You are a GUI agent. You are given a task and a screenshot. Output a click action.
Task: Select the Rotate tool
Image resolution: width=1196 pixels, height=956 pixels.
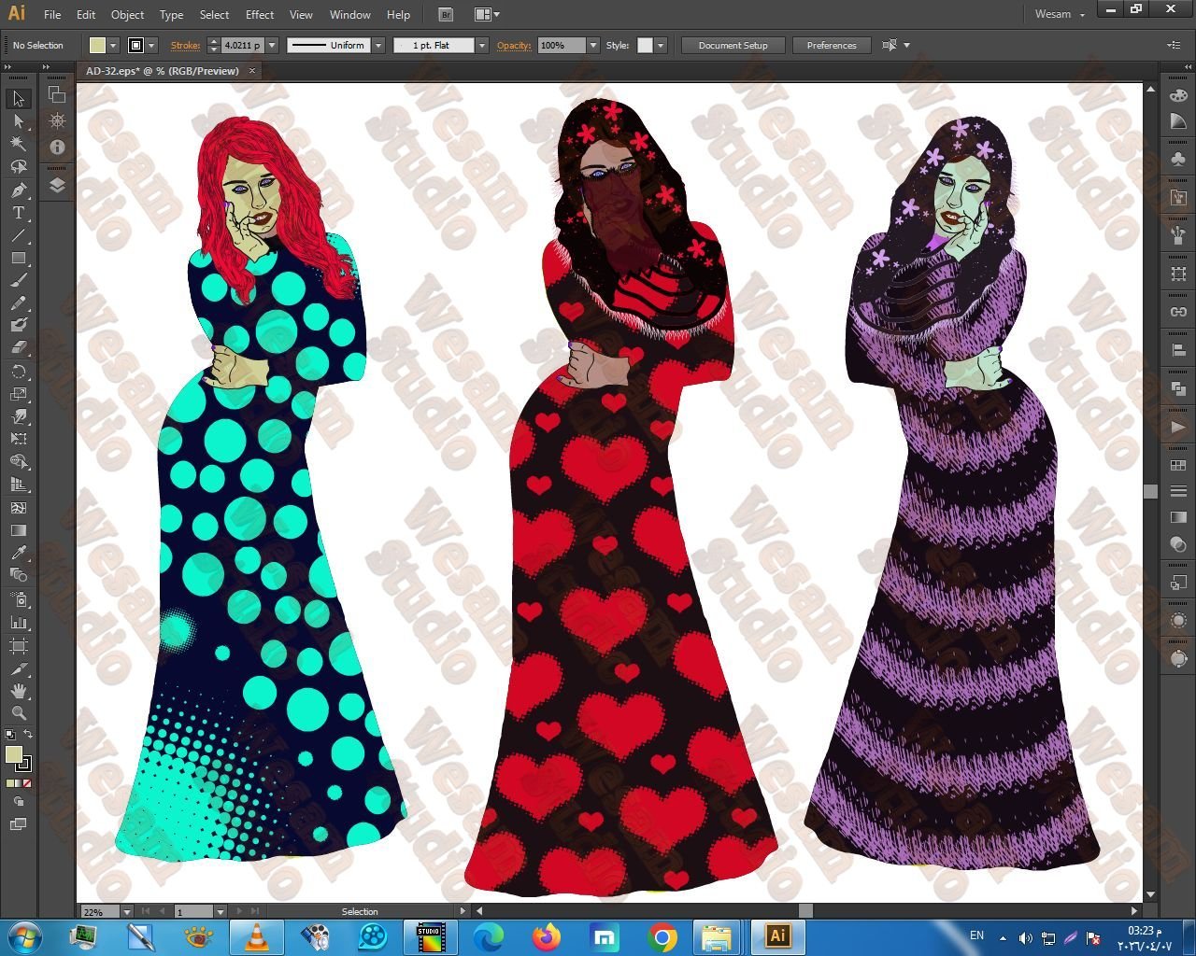(x=19, y=372)
